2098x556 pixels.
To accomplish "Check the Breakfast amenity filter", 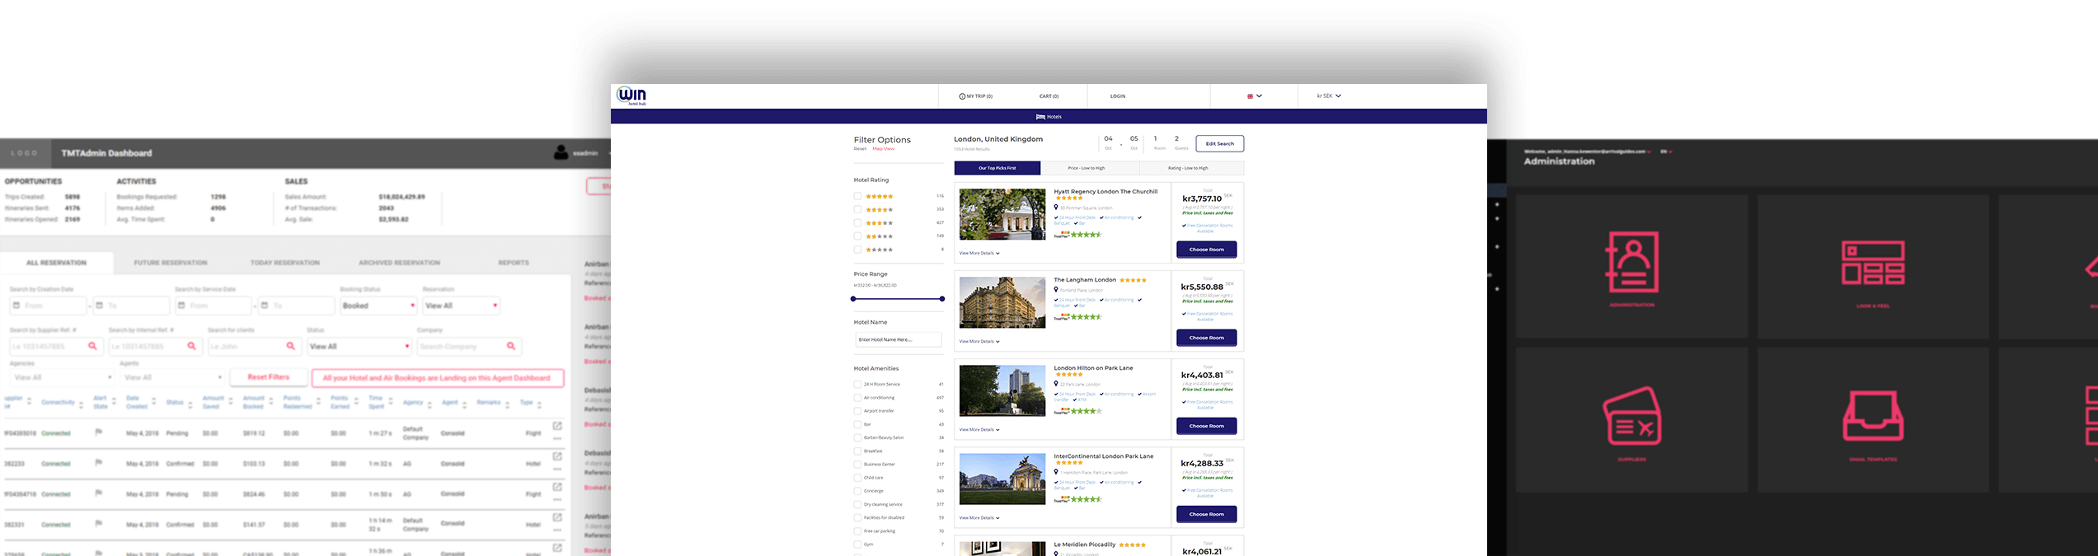I will click(857, 451).
